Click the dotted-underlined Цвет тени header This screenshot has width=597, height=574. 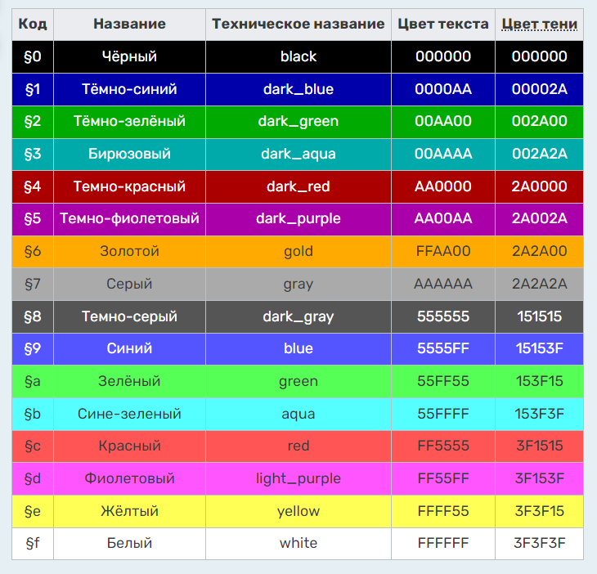(539, 25)
